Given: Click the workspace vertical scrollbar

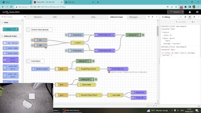Looking at the screenshot, I should pyautogui.click(x=158, y=31).
